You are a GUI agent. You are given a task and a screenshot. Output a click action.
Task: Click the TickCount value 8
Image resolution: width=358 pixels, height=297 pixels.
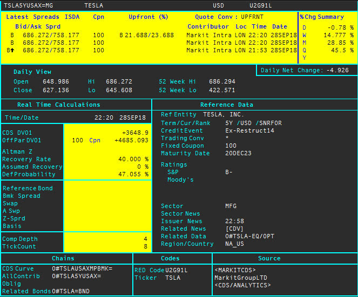(x=145, y=246)
